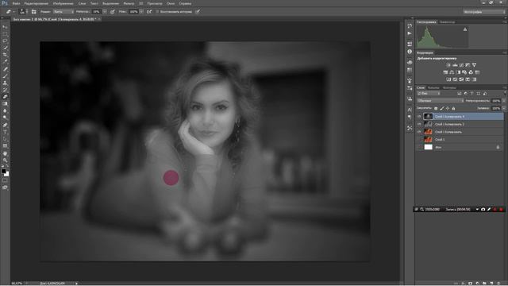Open the eraser opacity 22% slider arrow
The image size is (508, 286).
pos(105,12)
